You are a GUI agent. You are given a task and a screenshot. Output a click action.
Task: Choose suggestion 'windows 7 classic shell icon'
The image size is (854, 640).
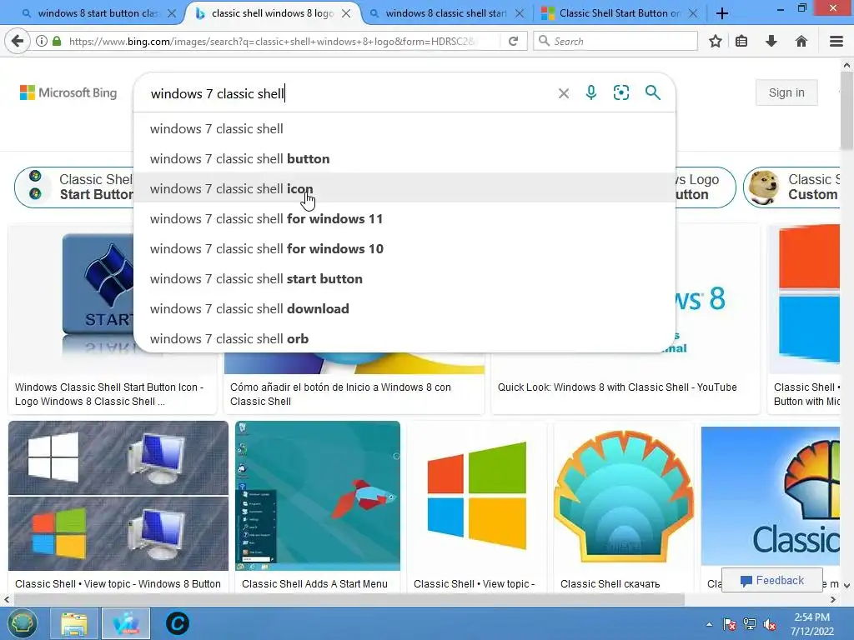click(404, 189)
